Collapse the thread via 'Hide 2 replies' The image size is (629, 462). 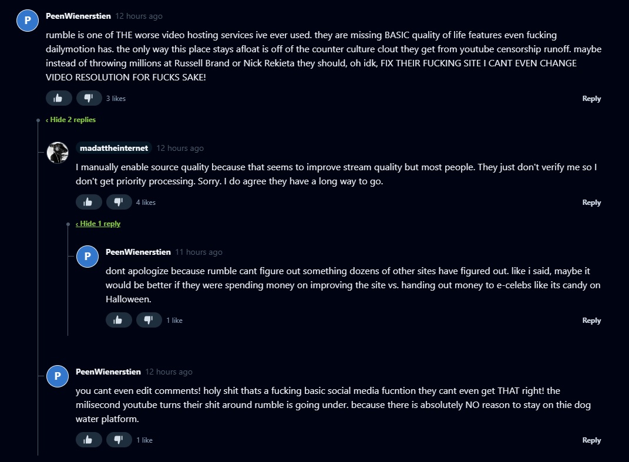click(x=71, y=120)
